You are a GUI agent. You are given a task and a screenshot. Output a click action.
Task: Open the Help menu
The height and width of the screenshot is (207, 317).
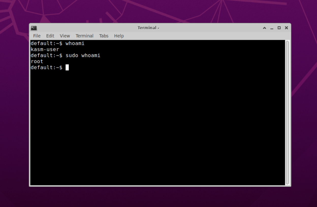(119, 36)
